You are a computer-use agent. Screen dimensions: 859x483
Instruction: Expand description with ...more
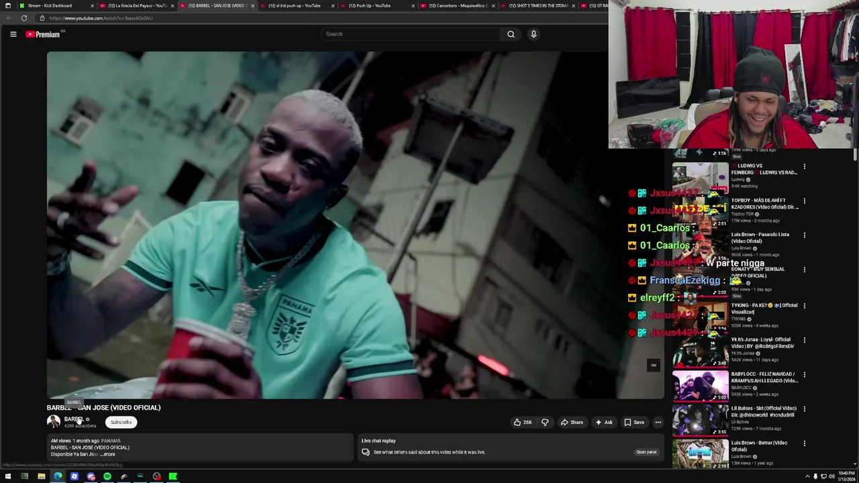(x=107, y=454)
